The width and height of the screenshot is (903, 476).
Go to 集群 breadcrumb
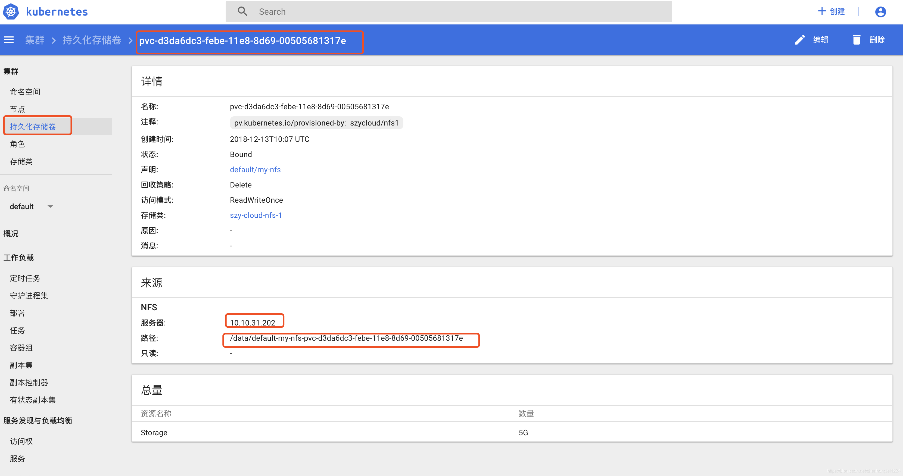click(x=35, y=40)
